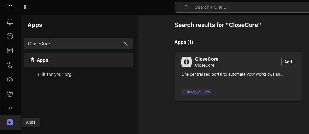Screen dimensions: 309x134
Task: Open Chat from the left rail
Action: coord(10,36)
